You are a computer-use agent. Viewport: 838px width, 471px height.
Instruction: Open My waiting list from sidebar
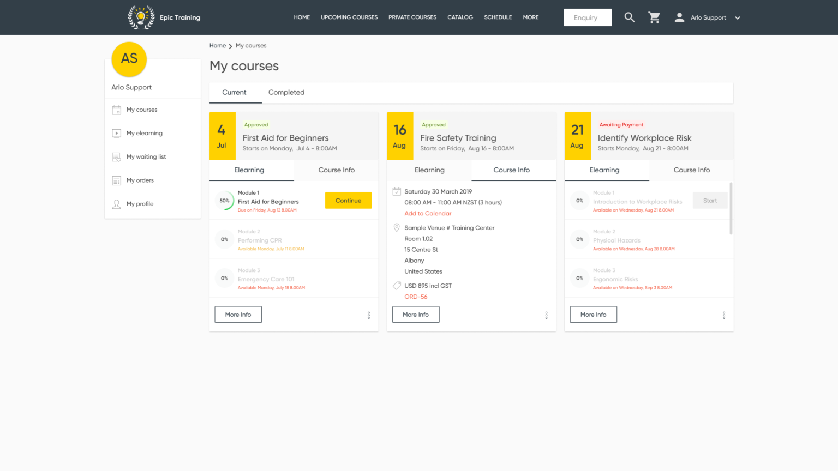click(146, 156)
